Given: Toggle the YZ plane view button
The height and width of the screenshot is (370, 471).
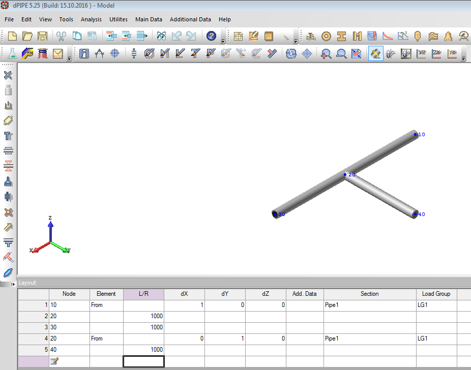Looking at the screenshot, I should [421, 53].
